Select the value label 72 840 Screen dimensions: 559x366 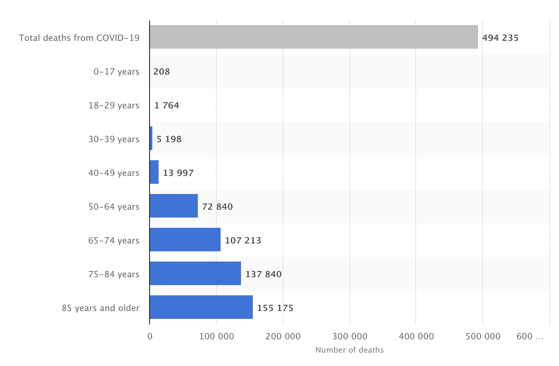(x=217, y=207)
